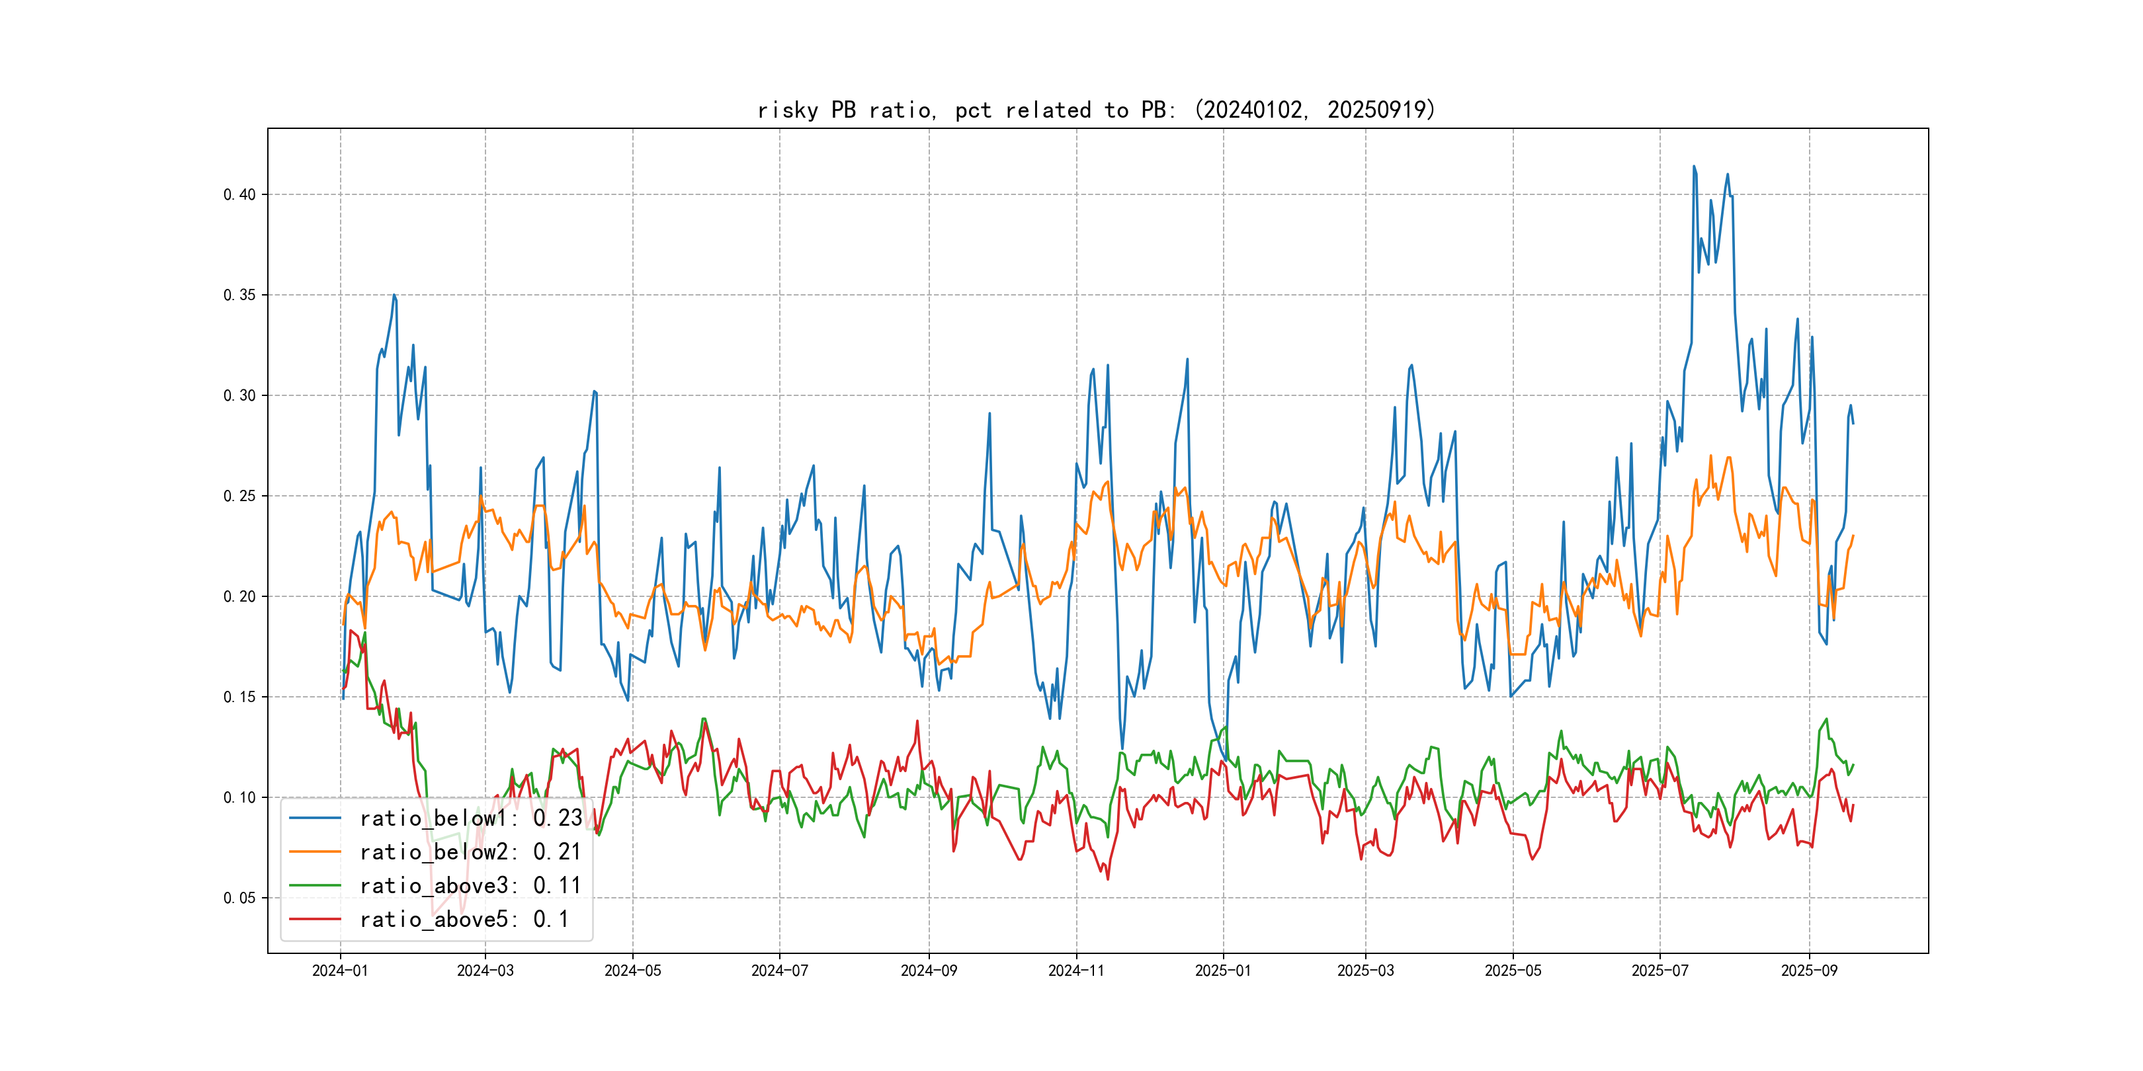Click the 0.05 y-axis label
The height and width of the screenshot is (1071, 2143).
[x=239, y=898]
